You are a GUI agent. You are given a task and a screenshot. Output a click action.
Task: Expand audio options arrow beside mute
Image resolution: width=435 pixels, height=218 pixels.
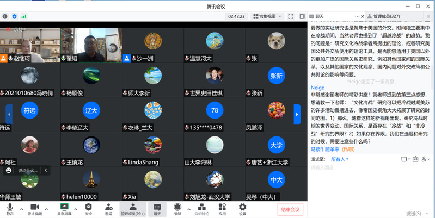pyautogui.click(x=22, y=208)
